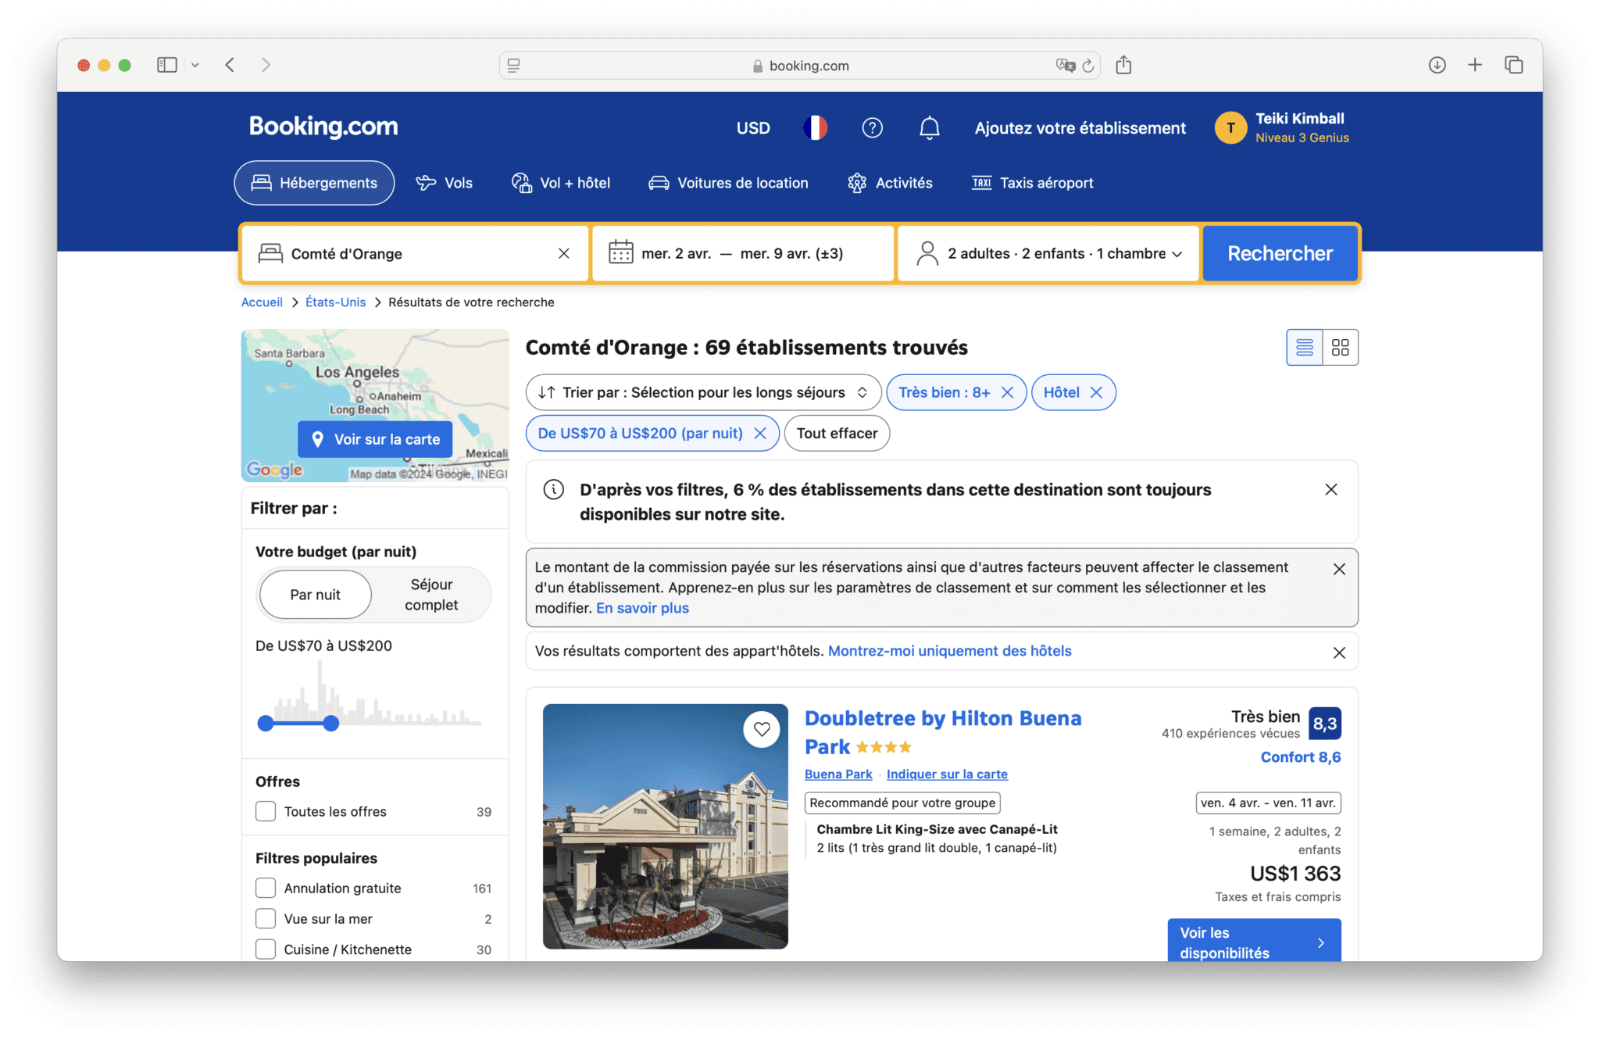Screen dimensions: 1600x1037
Task: Click the calendar icon in date field
Action: tap(621, 252)
